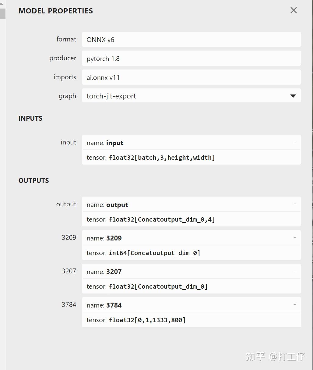
Task: Collapse output 3784 tensor details
Action: click(294, 304)
